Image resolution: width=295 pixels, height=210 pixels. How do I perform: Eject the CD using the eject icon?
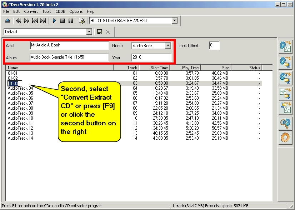7,21
